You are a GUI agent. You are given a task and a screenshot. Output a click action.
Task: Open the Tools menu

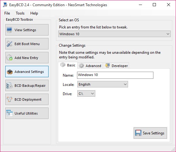tap(20, 13)
